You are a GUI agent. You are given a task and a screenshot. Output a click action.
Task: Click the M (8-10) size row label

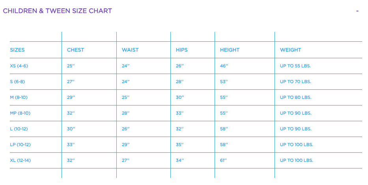pyautogui.click(x=19, y=97)
